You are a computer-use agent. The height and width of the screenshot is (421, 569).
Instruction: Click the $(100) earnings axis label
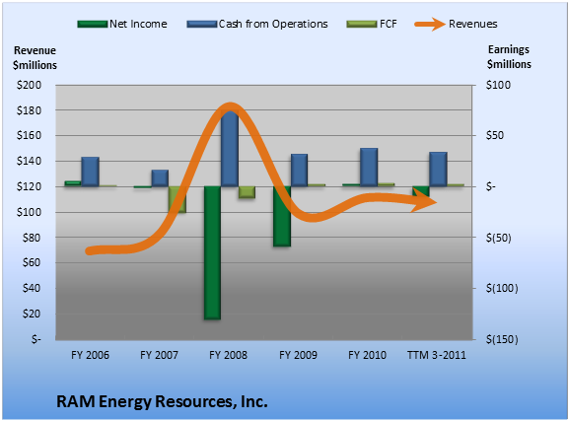click(502, 289)
